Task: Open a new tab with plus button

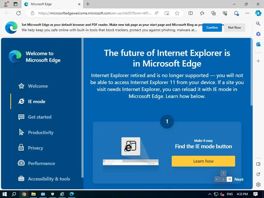Action: pyautogui.click(x=88, y=4)
